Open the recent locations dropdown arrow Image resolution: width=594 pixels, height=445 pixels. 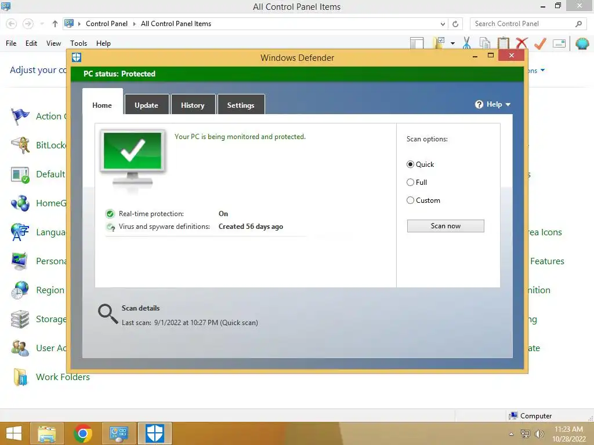coord(42,24)
